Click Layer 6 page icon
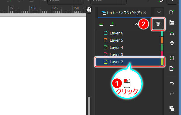This screenshot has width=181, height=115. (106, 33)
